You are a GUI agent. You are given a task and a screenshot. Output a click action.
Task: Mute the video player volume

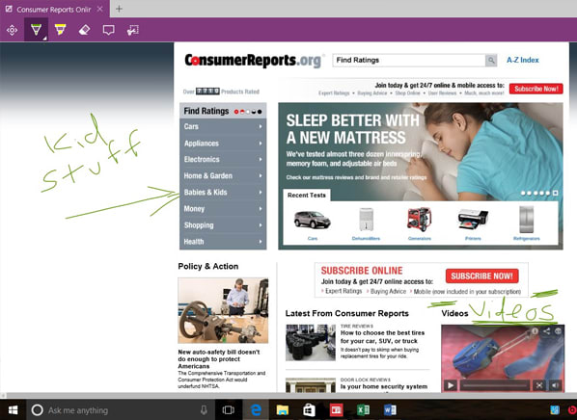555,385
